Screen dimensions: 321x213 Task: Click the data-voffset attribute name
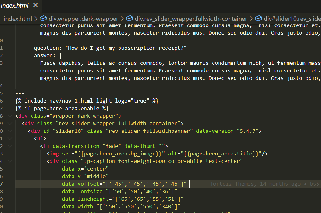pyautogui.click(x=79, y=184)
